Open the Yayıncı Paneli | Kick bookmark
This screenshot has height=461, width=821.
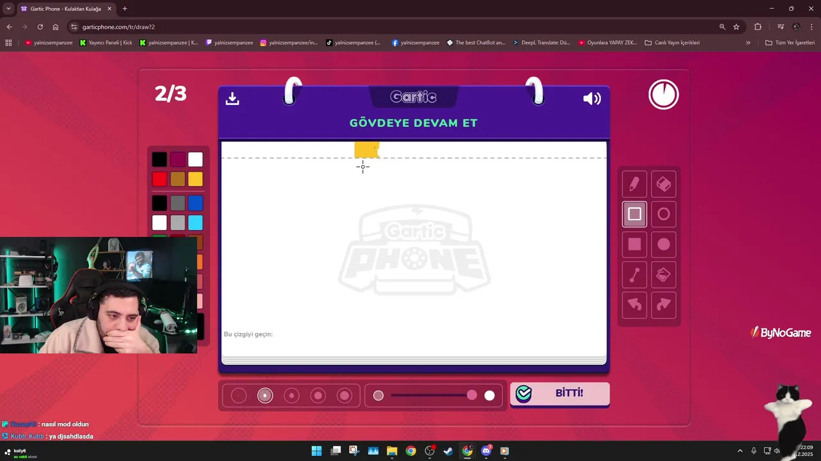point(106,43)
